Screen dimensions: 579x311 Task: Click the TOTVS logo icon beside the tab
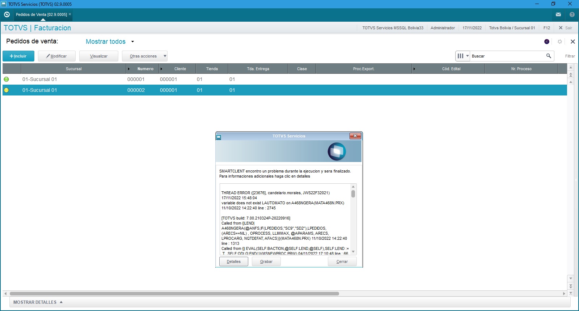[x=7, y=14]
